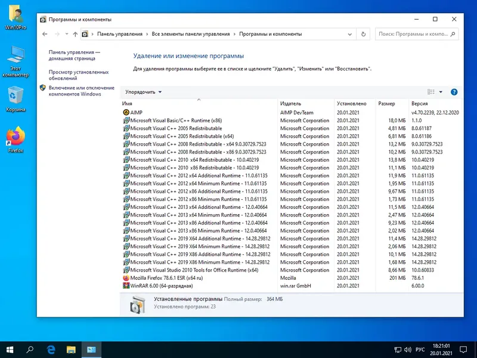Click the Mozilla Firefox list icon
Image resolution: width=477 pixels, height=358 pixels.
126,278
